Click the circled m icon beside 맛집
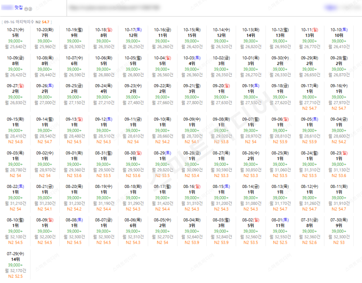This screenshot has height=283, width=362. (26, 9)
